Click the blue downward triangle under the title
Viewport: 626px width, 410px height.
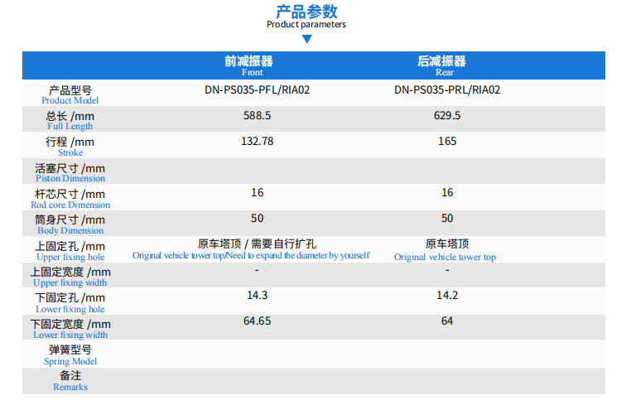coord(306,39)
